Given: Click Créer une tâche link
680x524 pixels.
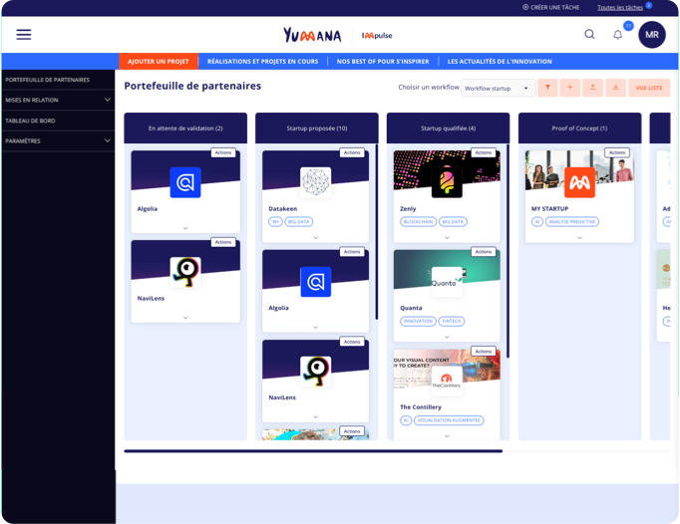Looking at the screenshot, I should [554, 7].
